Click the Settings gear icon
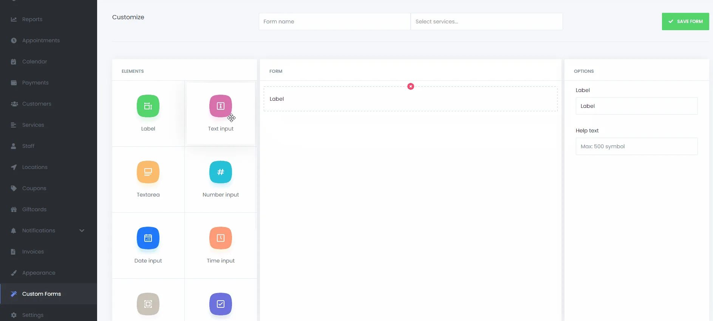The height and width of the screenshot is (321, 713). click(x=14, y=315)
